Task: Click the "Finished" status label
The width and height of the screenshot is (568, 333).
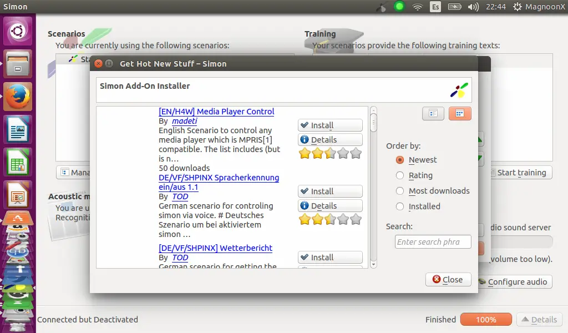Action: click(x=440, y=320)
